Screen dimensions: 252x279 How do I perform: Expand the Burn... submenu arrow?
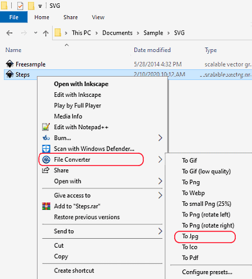click(160, 138)
